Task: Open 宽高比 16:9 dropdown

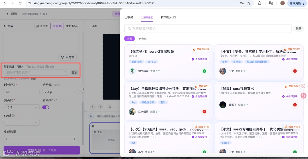Action: click(x=22, y=107)
